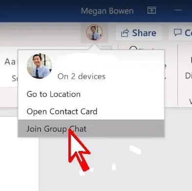Select Go to Location

(x=91, y=94)
